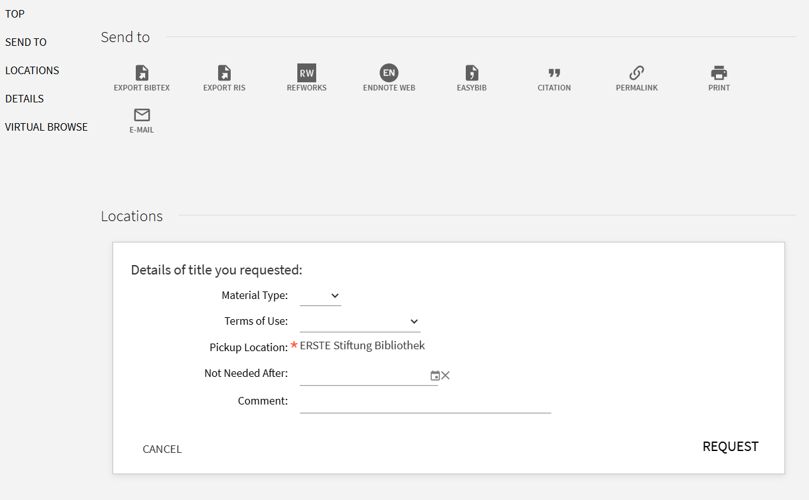Image resolution: width=809 pixels, height=500 pixels.
Task: Click the 'Pickup Location:' label
Action: pyautogui.click(x=249, y=347)
